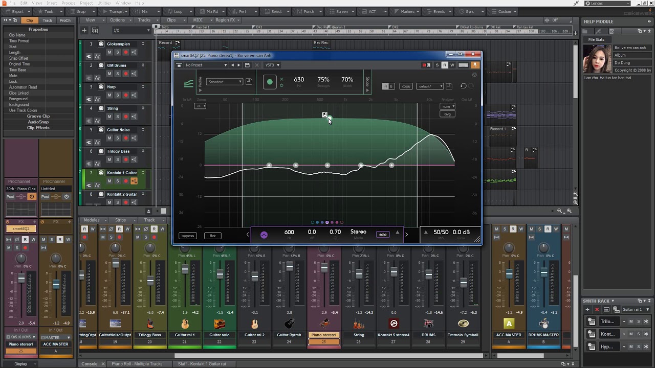Mute the String track
The width and height of the screenshot is (655, 368).
click(109, 117)
